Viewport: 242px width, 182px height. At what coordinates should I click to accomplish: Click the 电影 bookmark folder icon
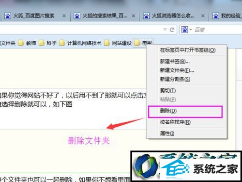click(x=137, y=43)
